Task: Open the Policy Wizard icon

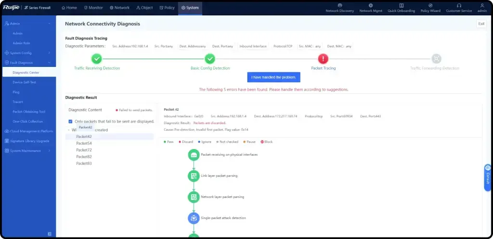Action: [x=430, y=5]
